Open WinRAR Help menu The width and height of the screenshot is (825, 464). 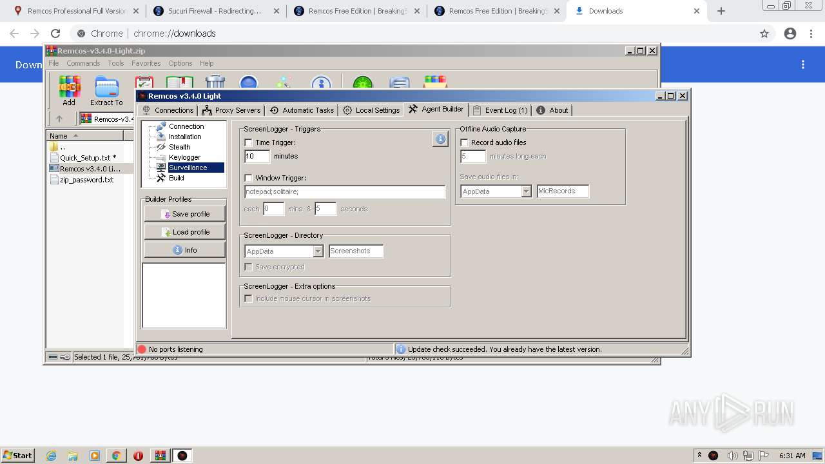206,63
